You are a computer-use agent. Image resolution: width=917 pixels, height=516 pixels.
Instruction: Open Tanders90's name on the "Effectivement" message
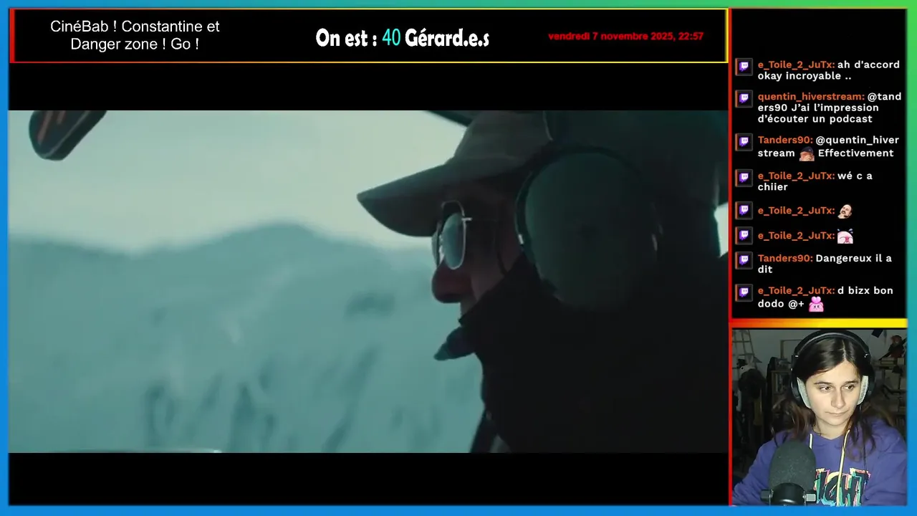(785, 140)
